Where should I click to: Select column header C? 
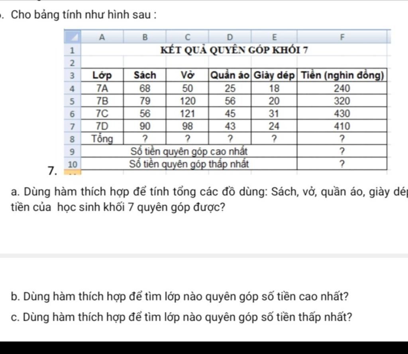187,37
